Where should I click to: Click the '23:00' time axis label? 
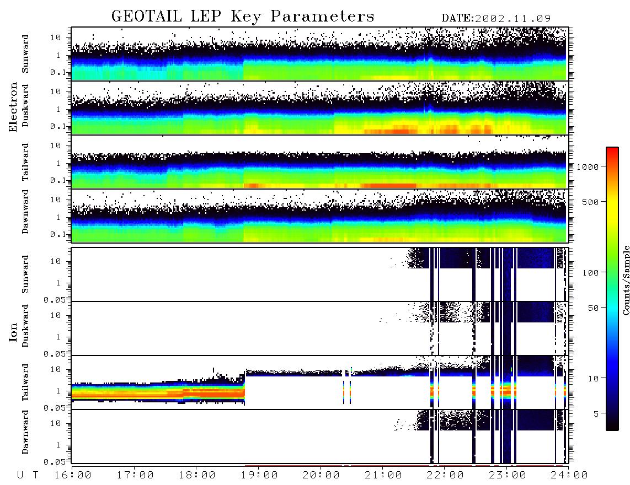coord(508,475)
